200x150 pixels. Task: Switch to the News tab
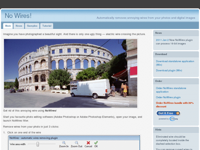tap(19, 26)
